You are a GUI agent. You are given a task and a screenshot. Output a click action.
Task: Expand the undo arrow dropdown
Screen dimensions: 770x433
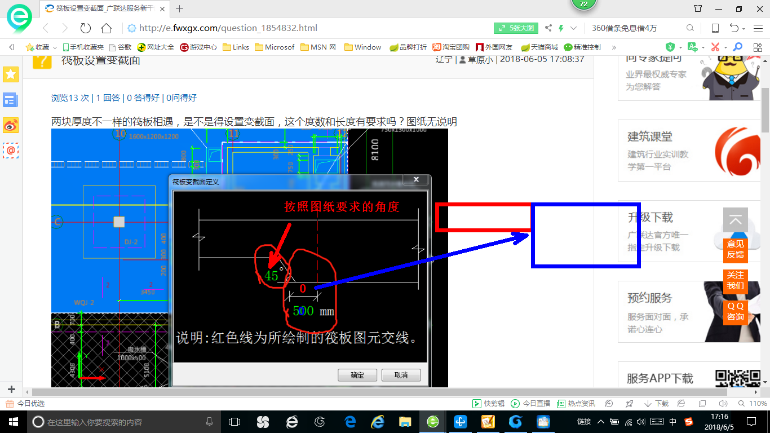click(x=744, y=29)
